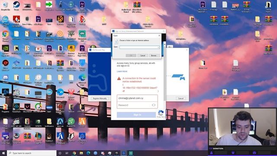Screen dimensions: 277x156
Task: Click Cancel in the PS4 Remote Play window
Action: [181, 98]
